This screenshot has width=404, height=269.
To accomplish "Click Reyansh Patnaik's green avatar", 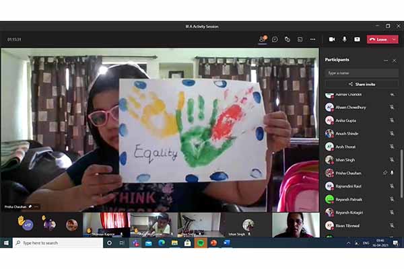I will click(329, 199).
